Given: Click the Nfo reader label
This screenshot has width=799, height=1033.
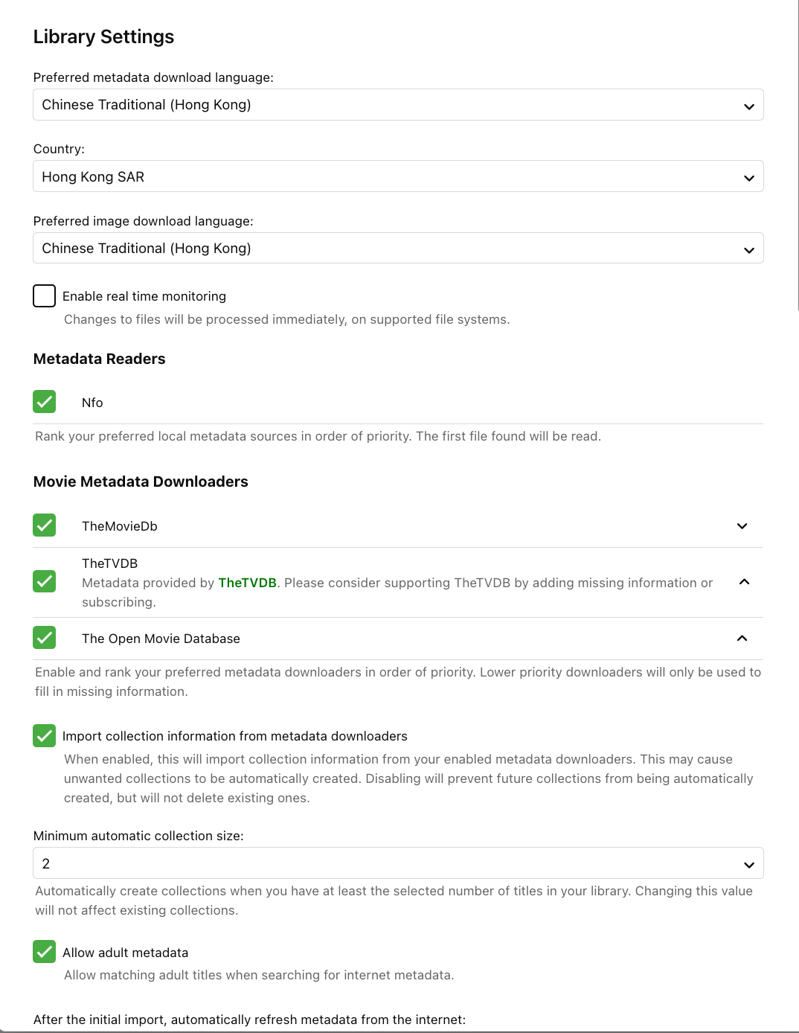Looking at the screenshot, I should pyautogui.click(x=92, y=403).
